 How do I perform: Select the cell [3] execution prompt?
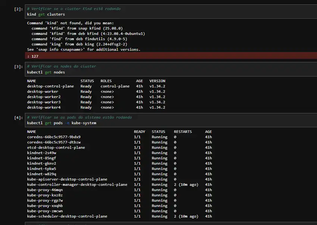(18, 67)
